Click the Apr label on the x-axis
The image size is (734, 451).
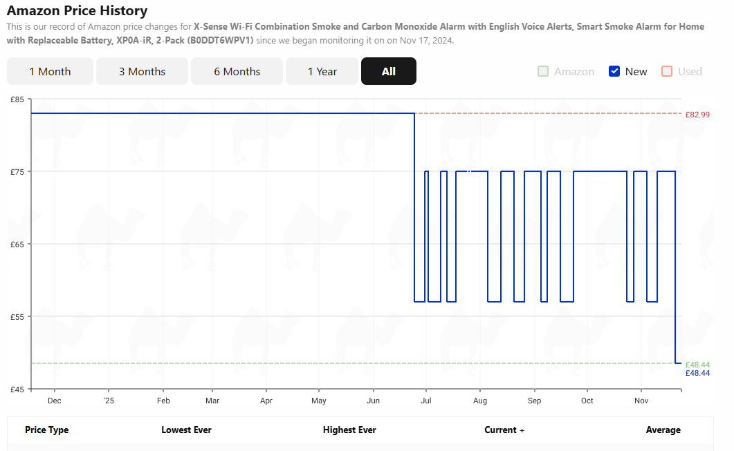[266, 401]
